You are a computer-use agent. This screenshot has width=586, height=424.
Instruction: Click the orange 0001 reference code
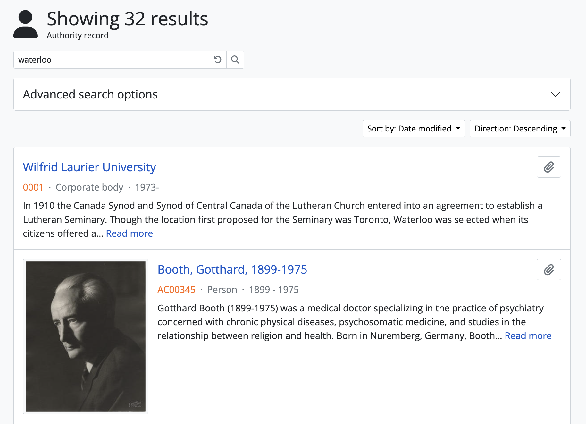point(33,187)
